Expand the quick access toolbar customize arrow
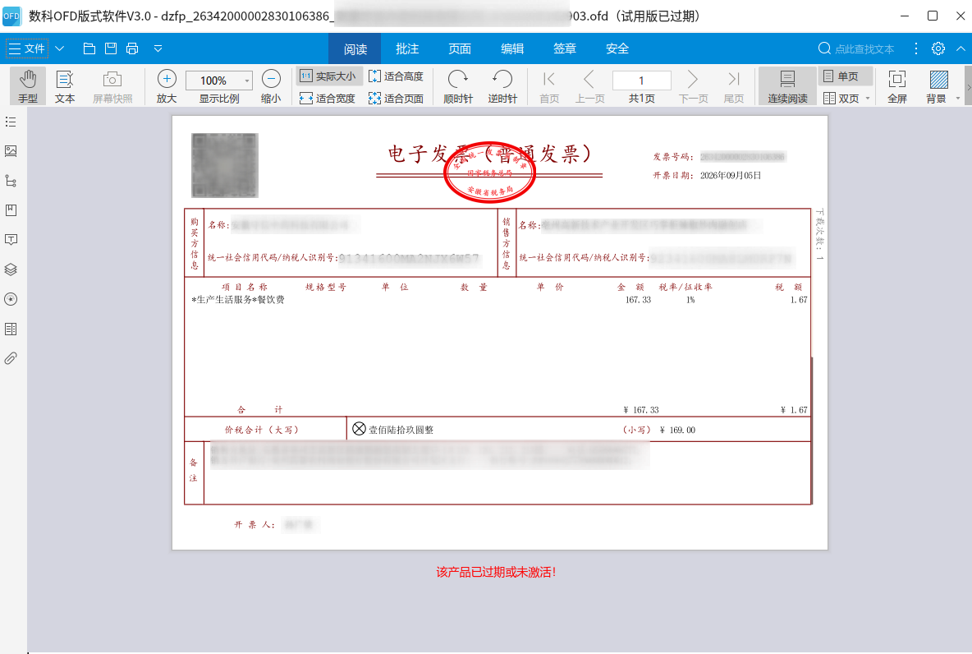 coord(158,48)
